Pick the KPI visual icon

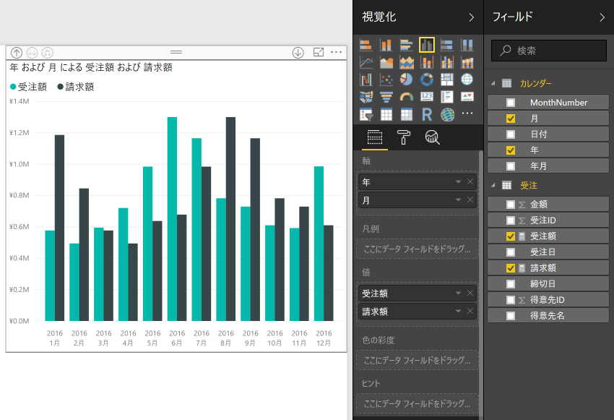(467, 96)
